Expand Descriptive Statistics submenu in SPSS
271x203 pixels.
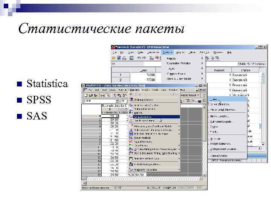184,64
